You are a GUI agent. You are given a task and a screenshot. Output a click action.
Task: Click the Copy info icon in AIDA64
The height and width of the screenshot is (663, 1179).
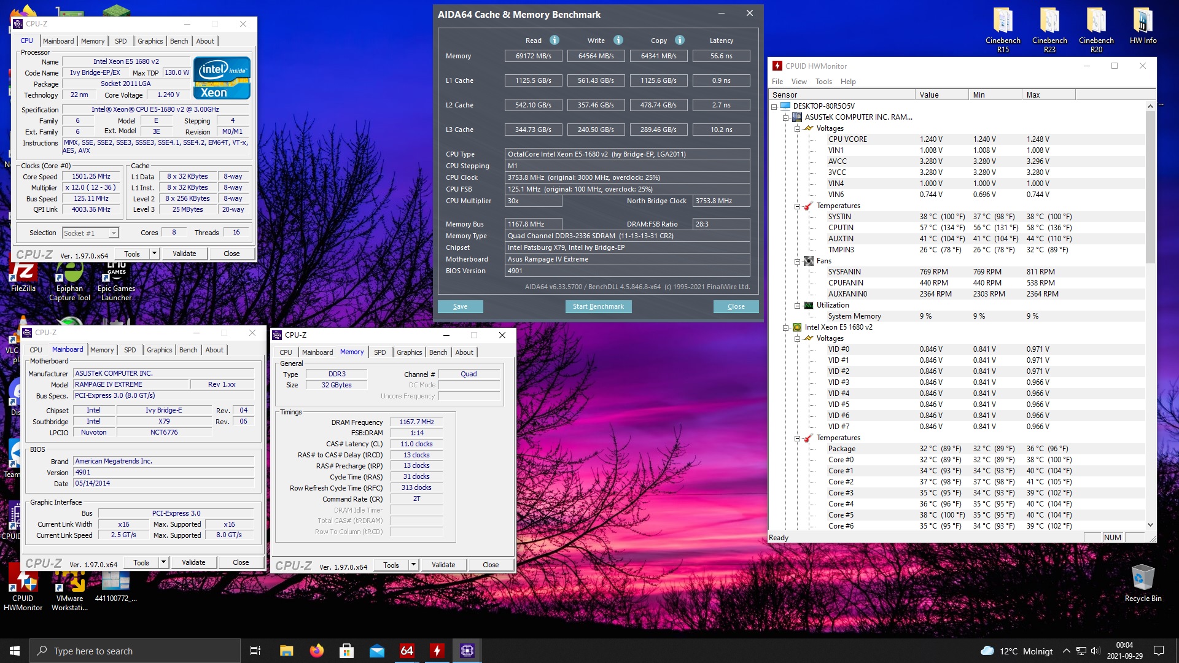tap(680, 40)
